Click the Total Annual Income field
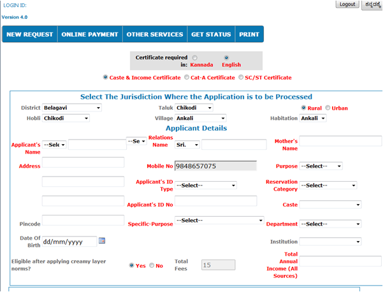 [x=340, y=261]
